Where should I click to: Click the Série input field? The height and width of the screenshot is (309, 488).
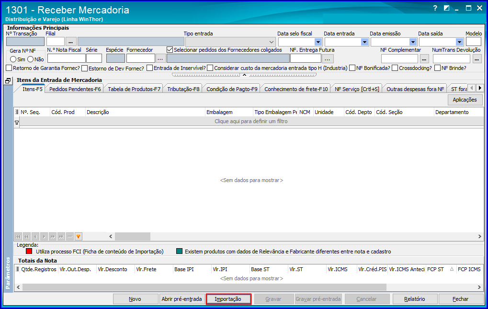(x=94, y=58)
